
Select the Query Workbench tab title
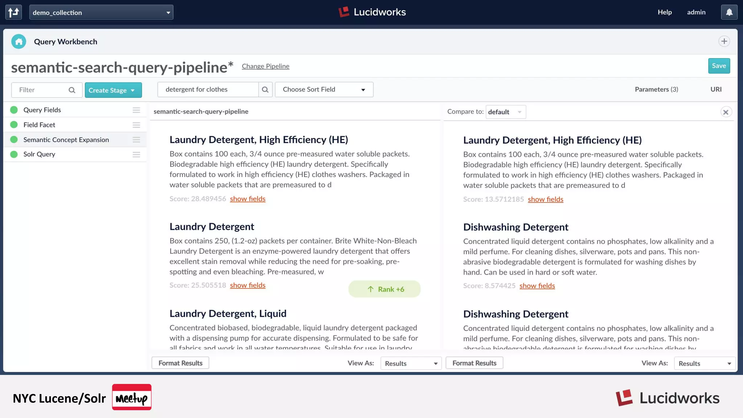66,42
